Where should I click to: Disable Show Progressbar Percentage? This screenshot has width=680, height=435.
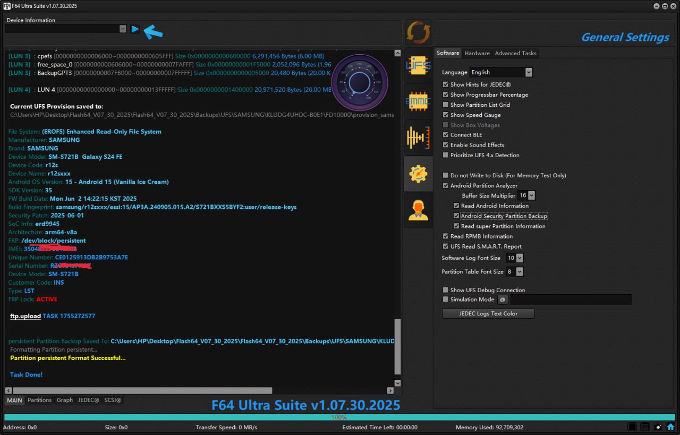[x=446, y=95]
